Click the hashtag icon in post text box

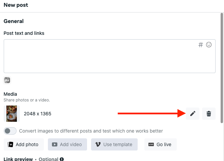coord(201,45)
